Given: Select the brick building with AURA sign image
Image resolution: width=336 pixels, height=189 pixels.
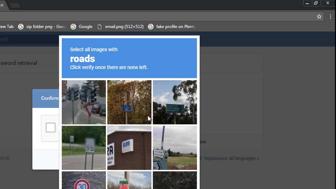Looking at the screenshot, I should point(129,148).
